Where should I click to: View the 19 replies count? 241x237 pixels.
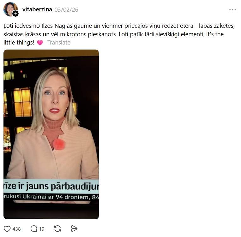[42, 229]
